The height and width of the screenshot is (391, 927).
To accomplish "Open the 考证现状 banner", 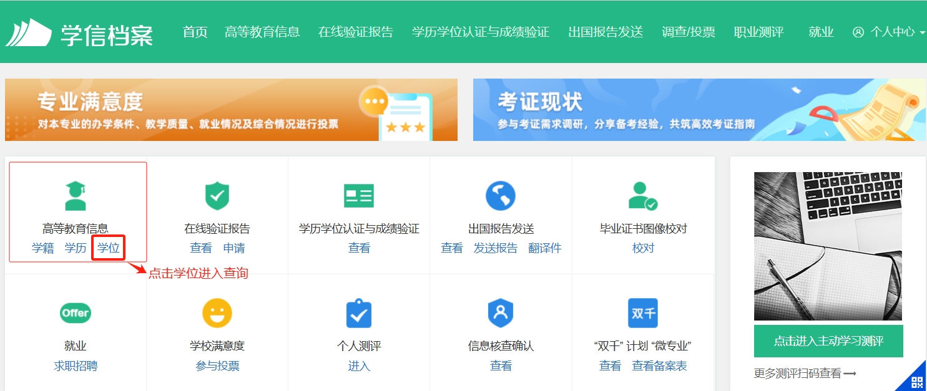I will pos(699,110).
